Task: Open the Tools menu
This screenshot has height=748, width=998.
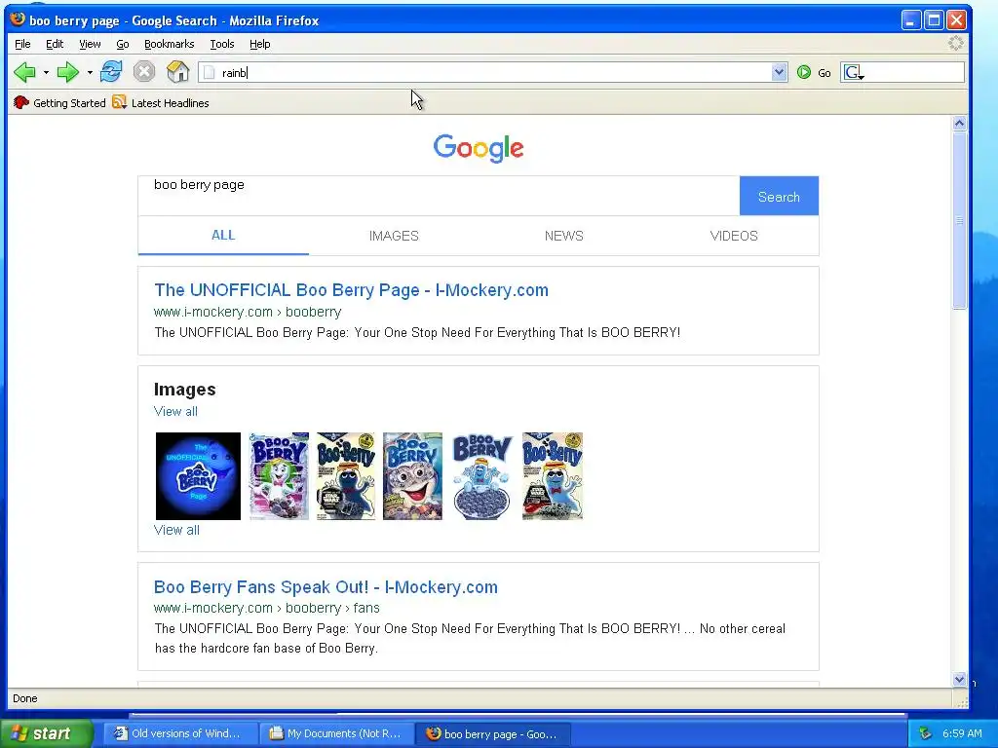Action: click(221, 44)
